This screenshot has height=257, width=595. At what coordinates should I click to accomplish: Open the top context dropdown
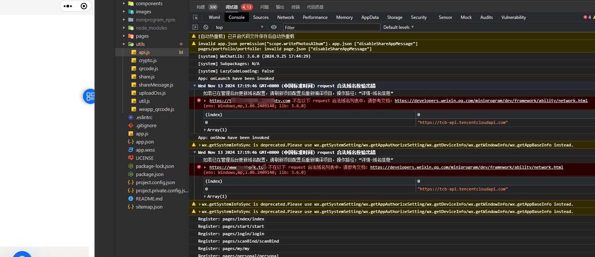(x=240, y=27)
